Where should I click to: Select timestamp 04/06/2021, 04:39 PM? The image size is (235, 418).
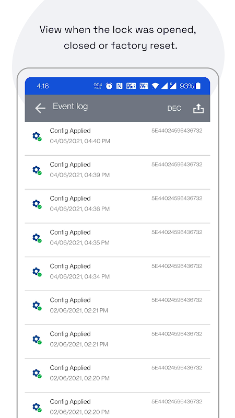click(x=80, y=175)
